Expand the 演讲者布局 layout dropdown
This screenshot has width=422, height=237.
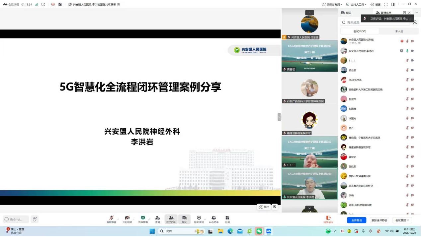point(332,4)
